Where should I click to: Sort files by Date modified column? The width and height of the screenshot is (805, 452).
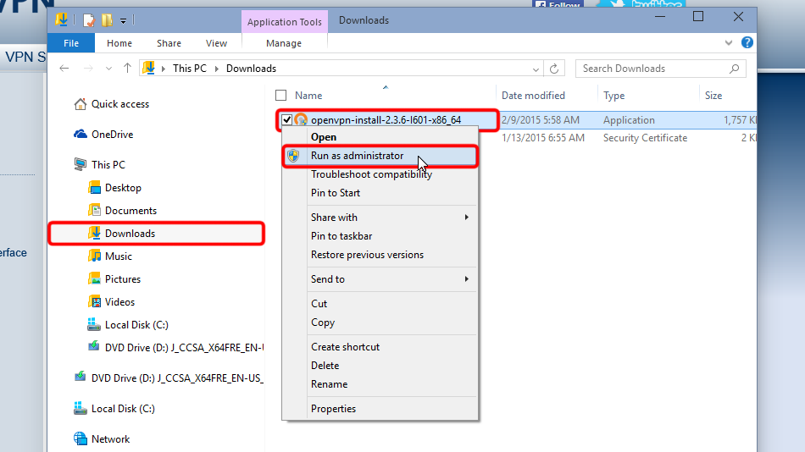point(533,96)
